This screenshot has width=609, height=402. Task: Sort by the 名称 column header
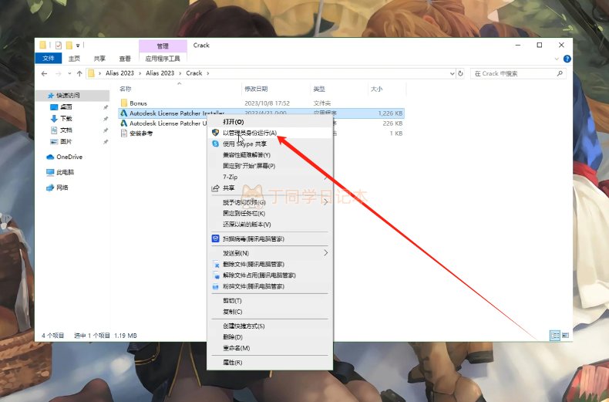coord(126,89)
